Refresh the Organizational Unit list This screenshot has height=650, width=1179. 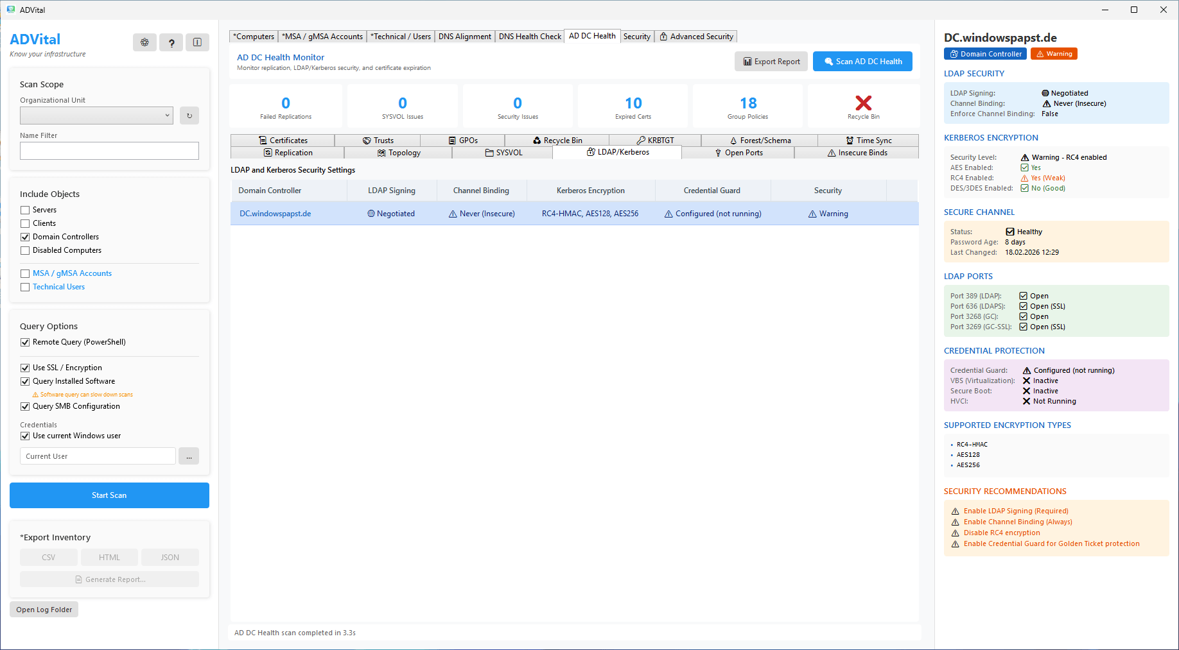[189, 115]
